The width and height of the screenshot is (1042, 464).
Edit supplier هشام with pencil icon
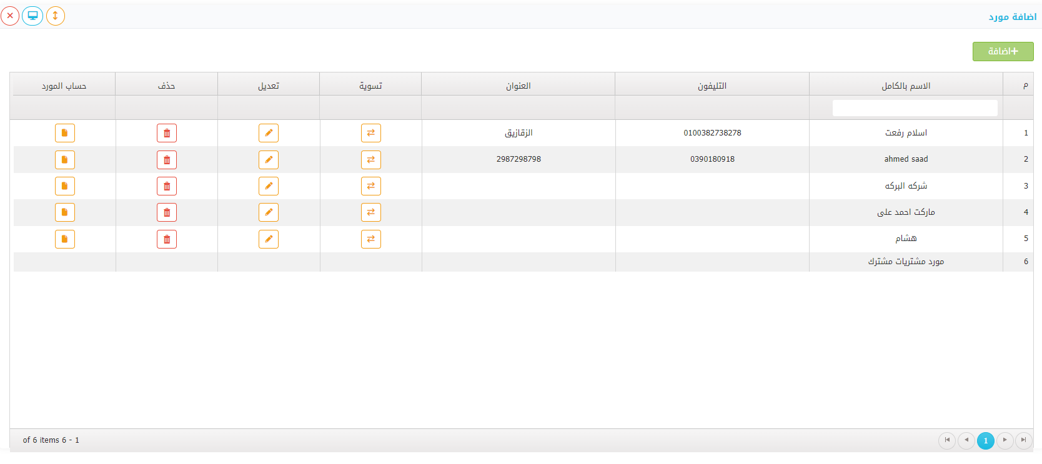pyautogui.click(x=269, y=239)
